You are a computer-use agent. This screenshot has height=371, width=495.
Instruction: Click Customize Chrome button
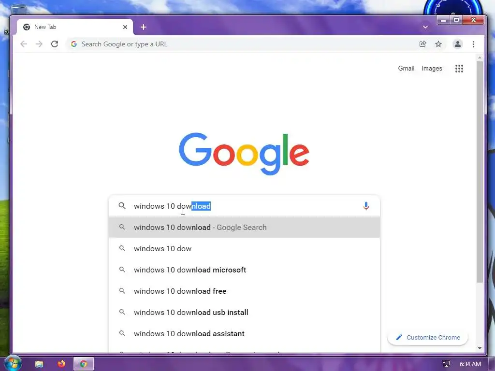point(428,338)
